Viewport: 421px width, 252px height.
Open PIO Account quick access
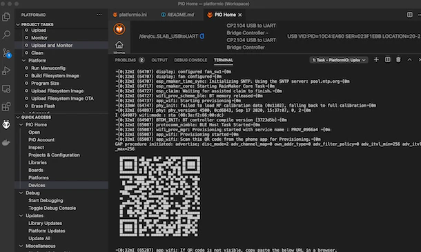click(x=41, y=139)
